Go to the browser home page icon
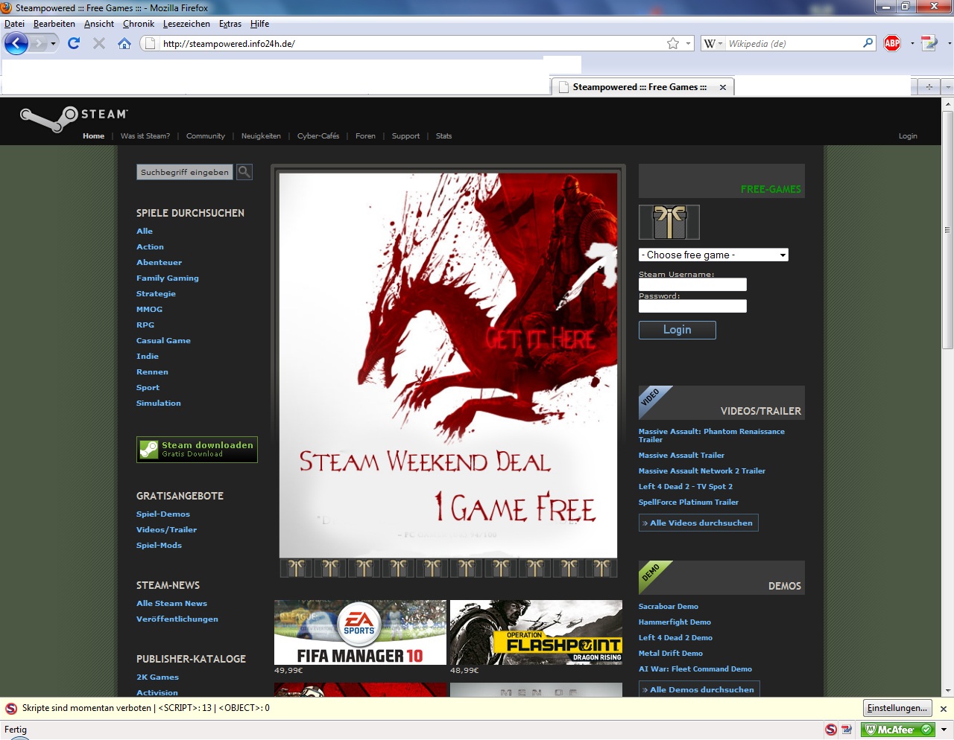This screenshot has height=740, width=954. pos(124,43)
